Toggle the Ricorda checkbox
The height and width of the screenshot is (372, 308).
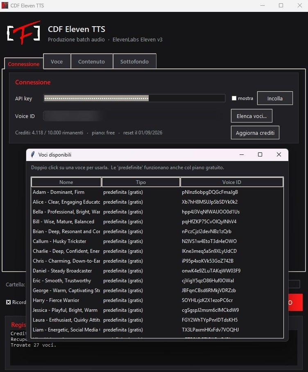pyautogui.click(x=9, y=302)
